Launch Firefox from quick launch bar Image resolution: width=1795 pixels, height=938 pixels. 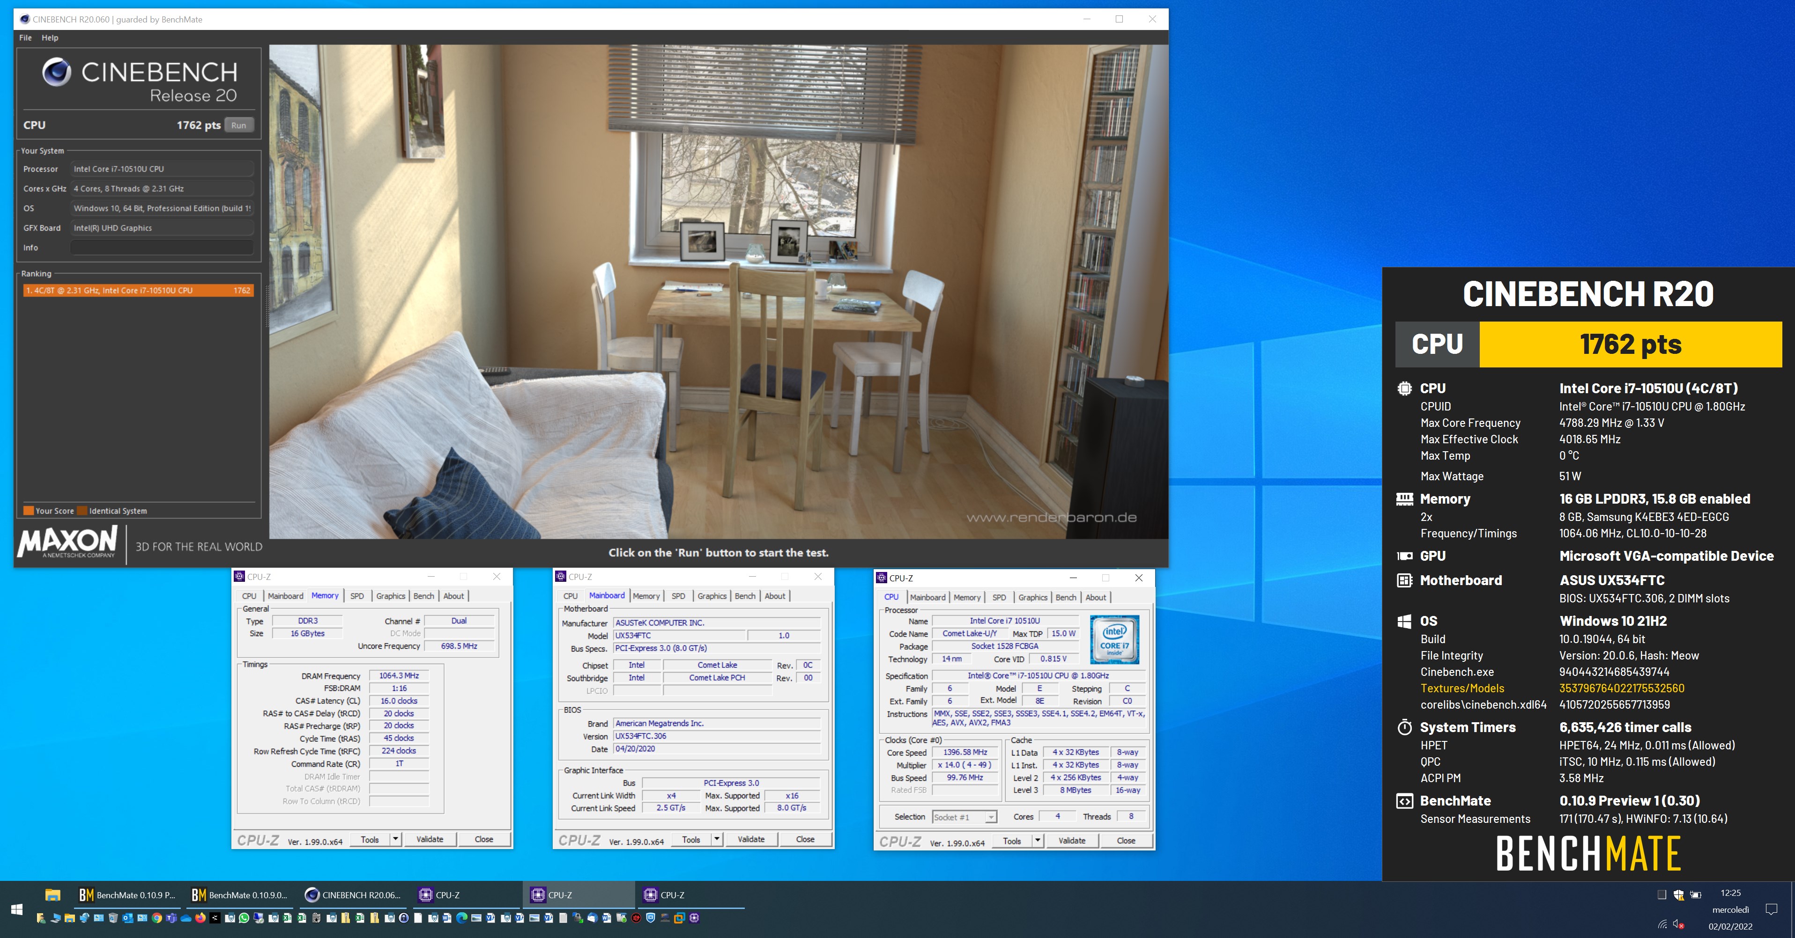coord(200,918)
